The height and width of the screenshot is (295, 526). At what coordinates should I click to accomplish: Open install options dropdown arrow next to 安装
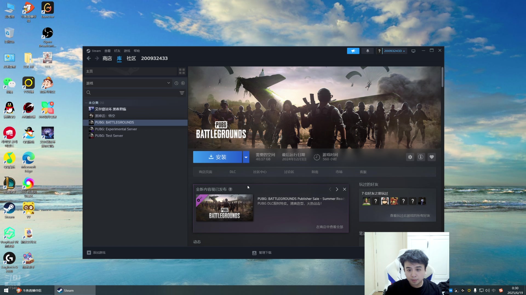click(246, 157)
